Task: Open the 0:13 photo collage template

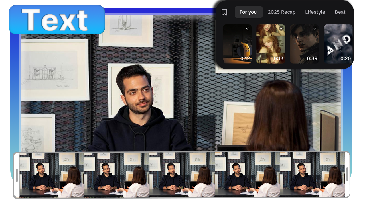Action: [x=271, y=44]
